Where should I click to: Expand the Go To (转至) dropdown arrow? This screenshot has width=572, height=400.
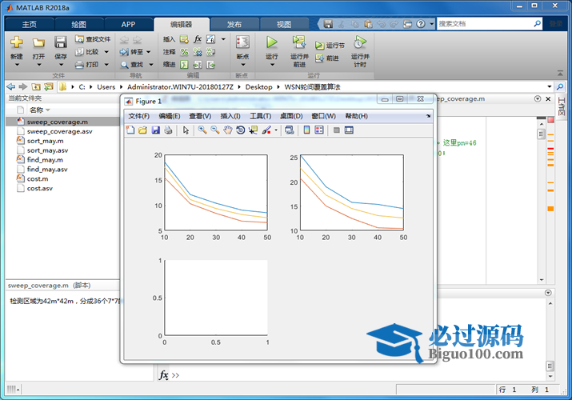click(x=149, y=52)
